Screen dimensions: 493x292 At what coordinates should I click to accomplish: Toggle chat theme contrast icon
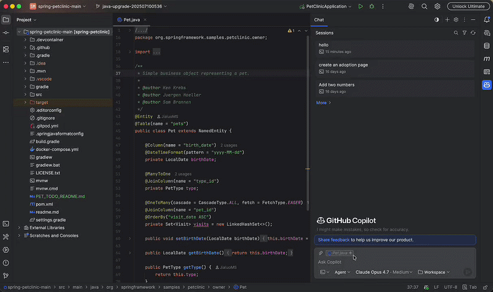click(x=437, y=20)
